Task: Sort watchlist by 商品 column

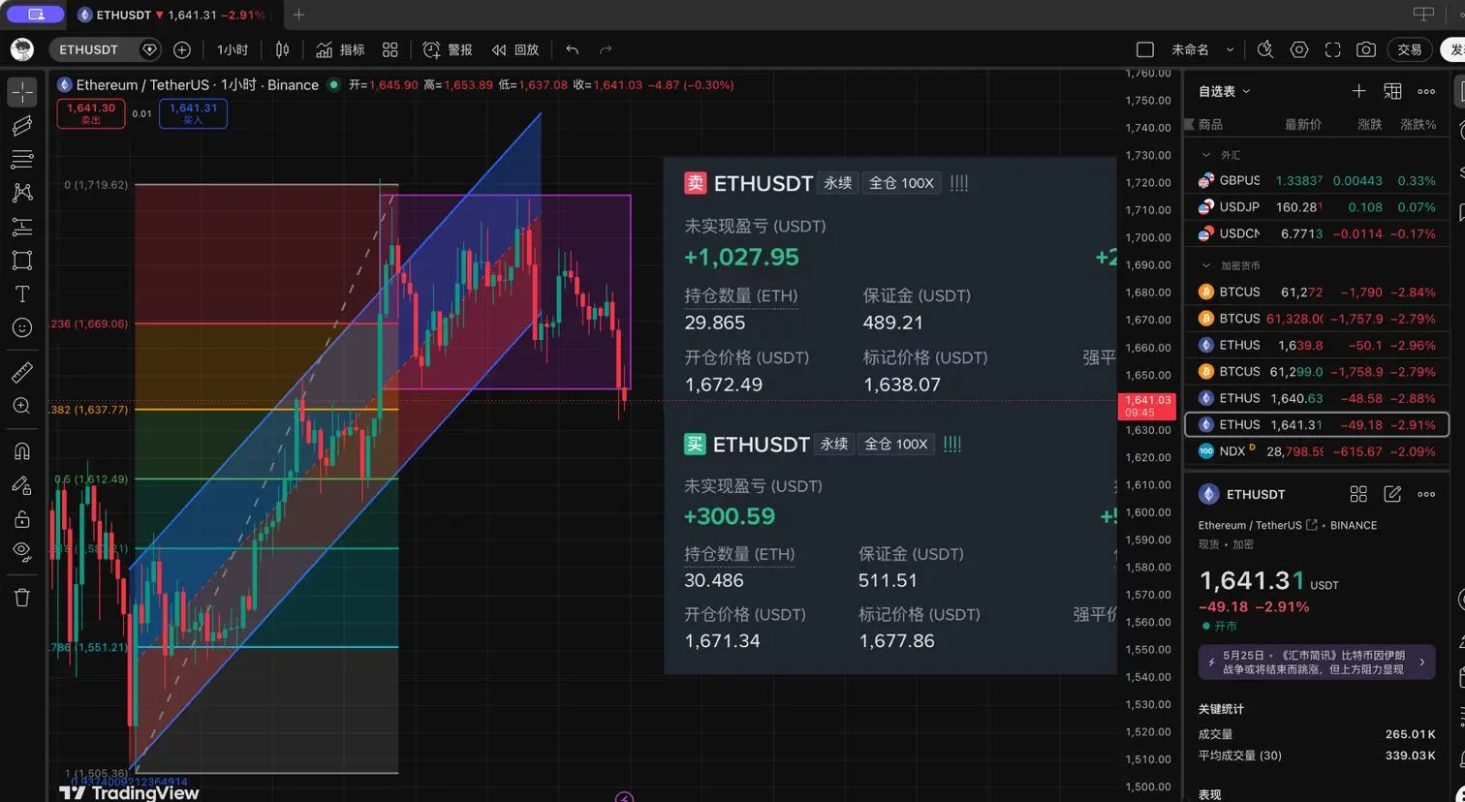Action: tap(1210, 124)
